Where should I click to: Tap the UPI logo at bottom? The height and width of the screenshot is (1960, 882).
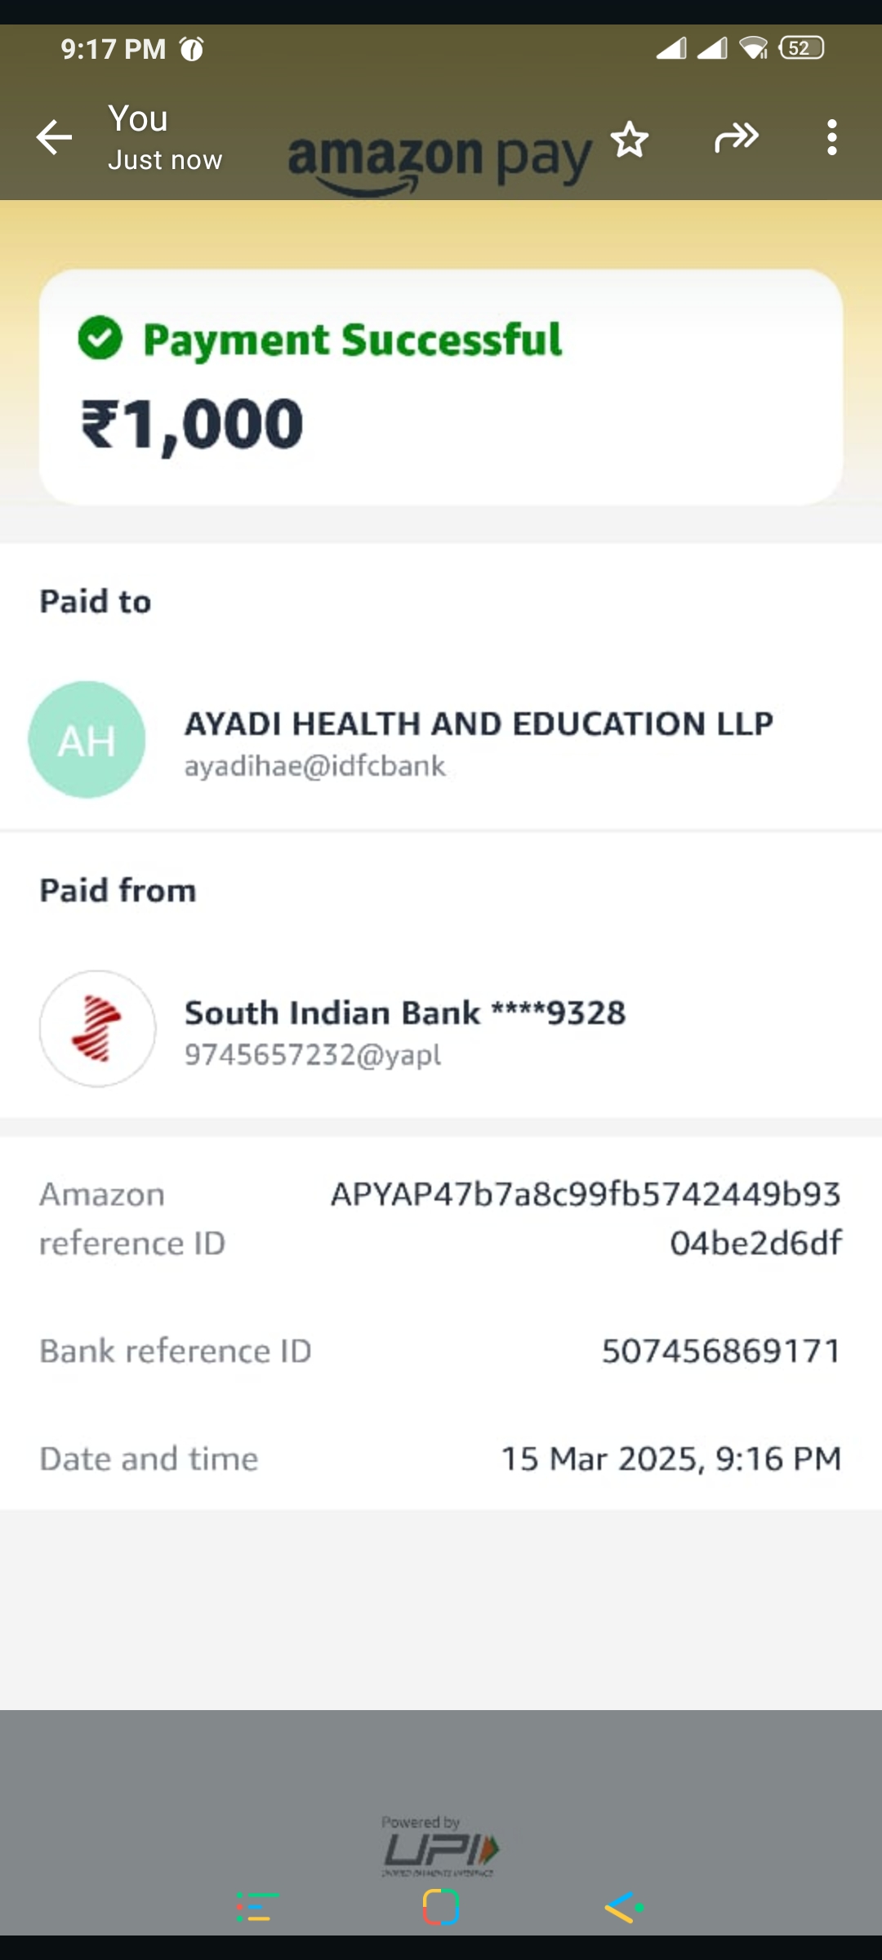(441, 1847)
